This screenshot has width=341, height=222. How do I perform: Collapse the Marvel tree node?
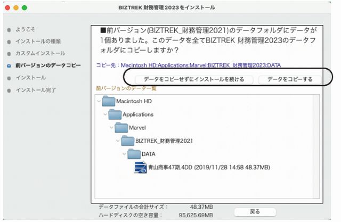[111, 128]
